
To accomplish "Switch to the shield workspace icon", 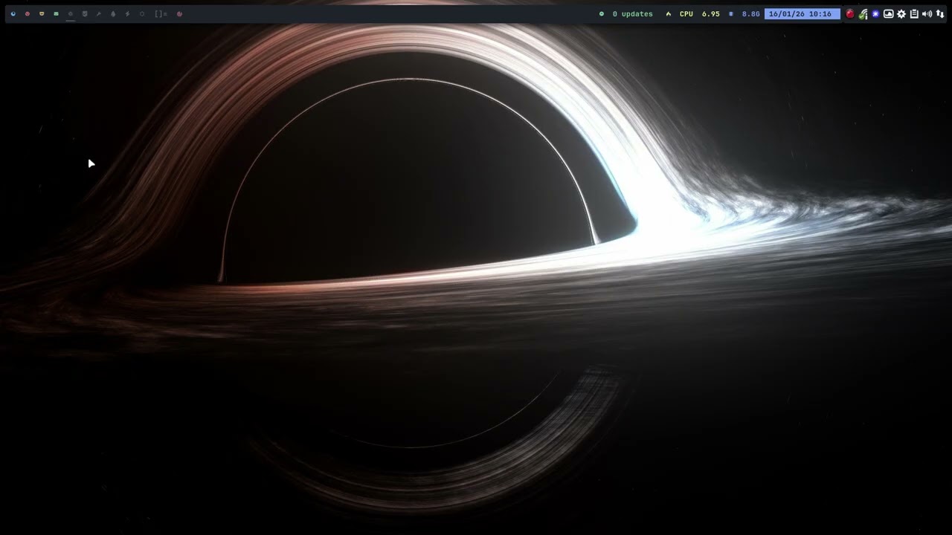I will pos(85,13).
